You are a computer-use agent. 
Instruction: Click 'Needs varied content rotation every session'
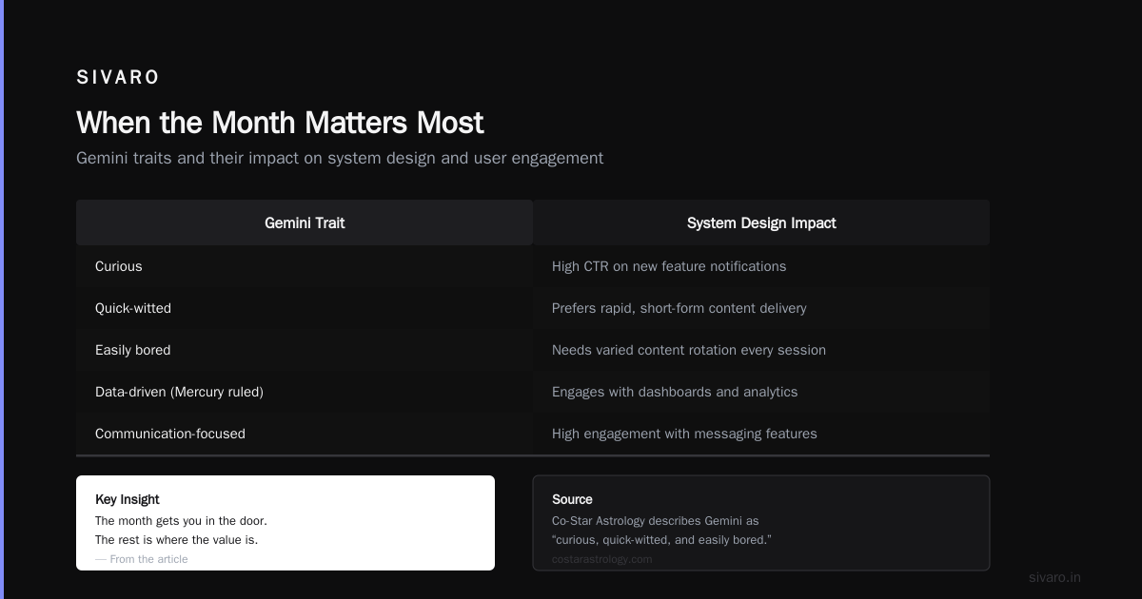[x=761, y=350]
